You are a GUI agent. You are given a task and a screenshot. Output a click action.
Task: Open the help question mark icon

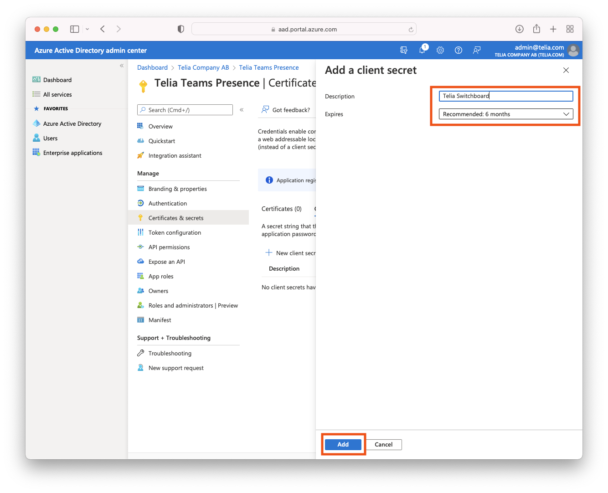coord(459,50)
